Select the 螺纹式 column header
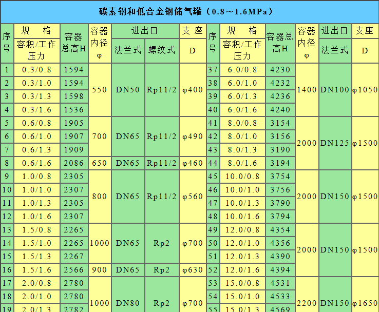This screenshot has height=312, width=379. (162, 50)
